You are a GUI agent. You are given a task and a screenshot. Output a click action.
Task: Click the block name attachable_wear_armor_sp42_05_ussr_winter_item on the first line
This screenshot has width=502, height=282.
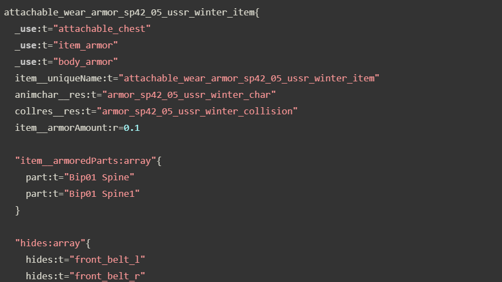pyautogui.click(x=129, y=12)
